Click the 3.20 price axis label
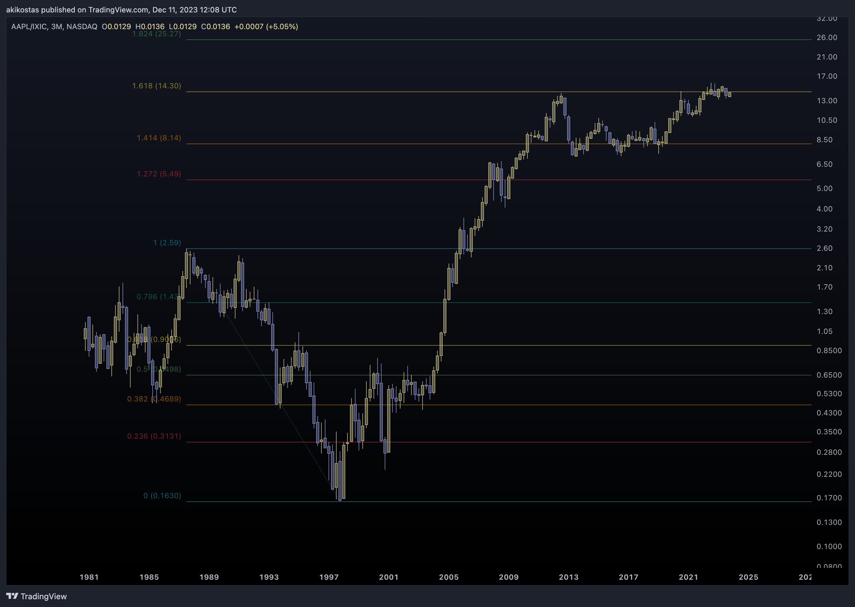 coord(825,229)
